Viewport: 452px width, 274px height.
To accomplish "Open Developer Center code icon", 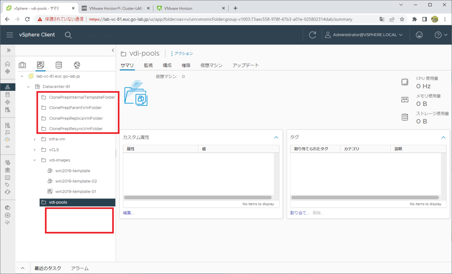I will point(8,146).
